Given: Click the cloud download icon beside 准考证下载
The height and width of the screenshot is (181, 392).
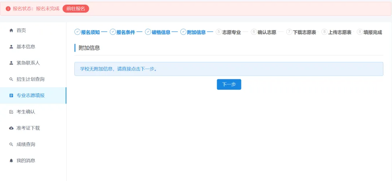Looking at the screenshot, I should coord(11,128).
